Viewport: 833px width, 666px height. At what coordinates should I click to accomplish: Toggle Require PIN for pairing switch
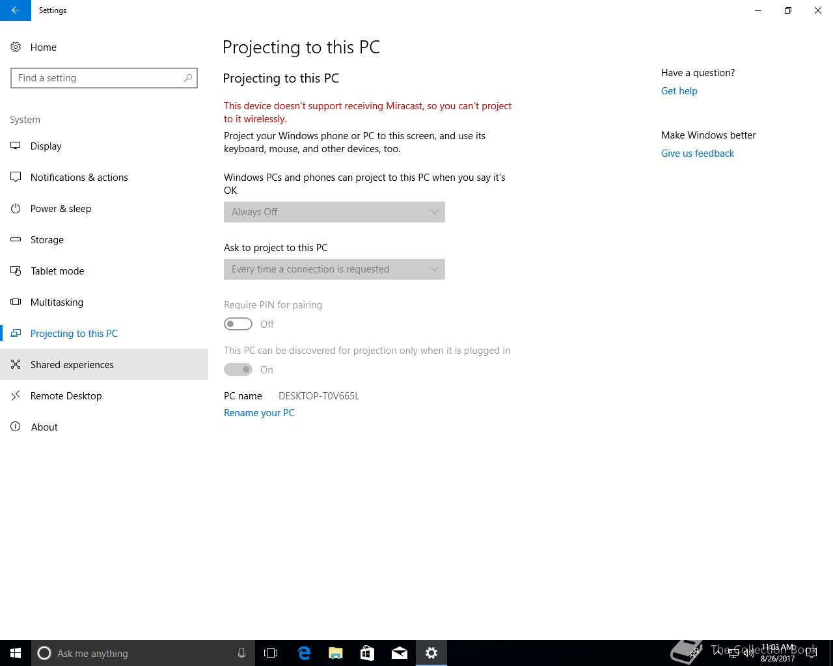pos(238,324)
